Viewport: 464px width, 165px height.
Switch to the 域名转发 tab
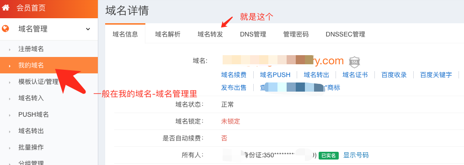pos(210,34)
